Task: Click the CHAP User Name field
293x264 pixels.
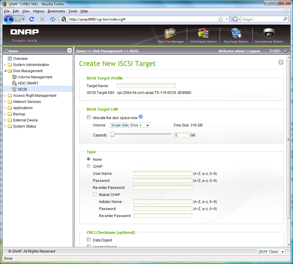Action: pyautogui.click(x=163, y=173)
